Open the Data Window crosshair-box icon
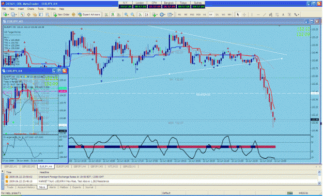Image resolution: width=323 pixels, height=196 pixels. point(28,14)
